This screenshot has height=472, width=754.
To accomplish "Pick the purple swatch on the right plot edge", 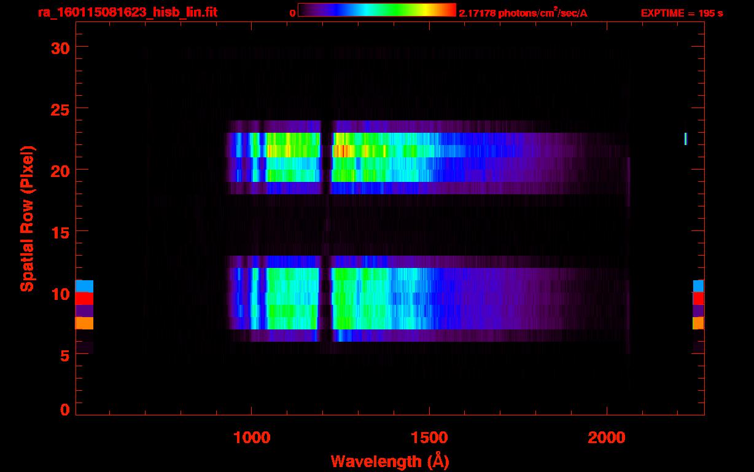I will (x=698, y=311).
